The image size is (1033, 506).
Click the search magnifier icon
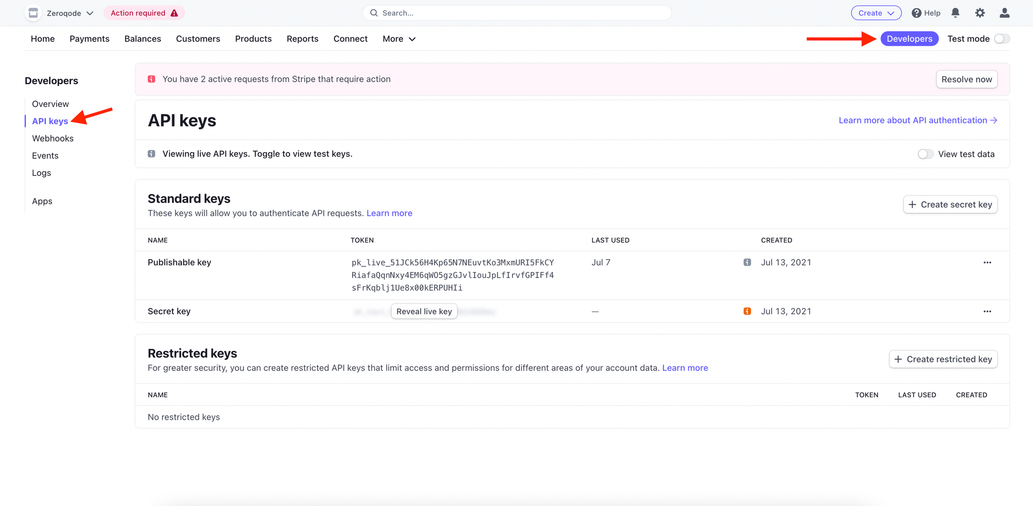tap(374, 13)
